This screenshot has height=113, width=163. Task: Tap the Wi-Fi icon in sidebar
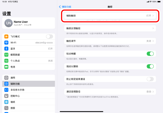pyautogui.click(x=6, y=43)
